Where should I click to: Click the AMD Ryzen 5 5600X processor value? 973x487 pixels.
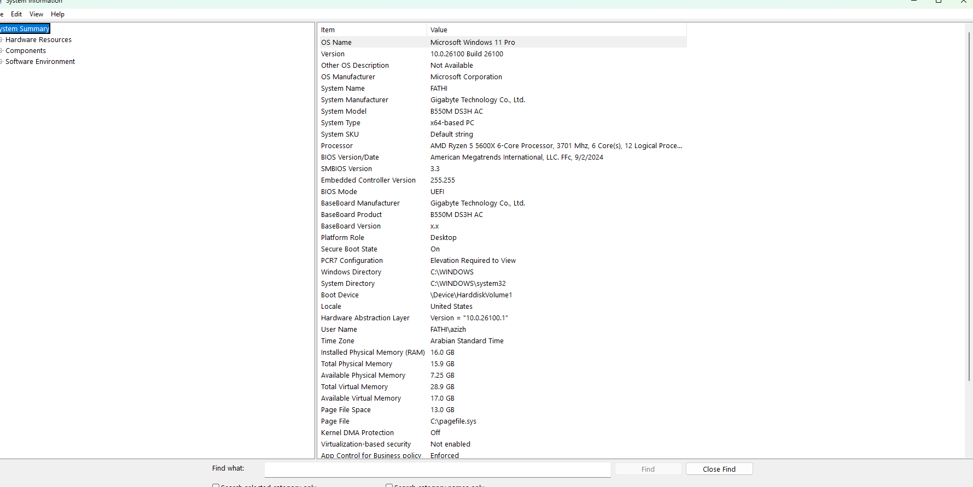click(556, 146)
